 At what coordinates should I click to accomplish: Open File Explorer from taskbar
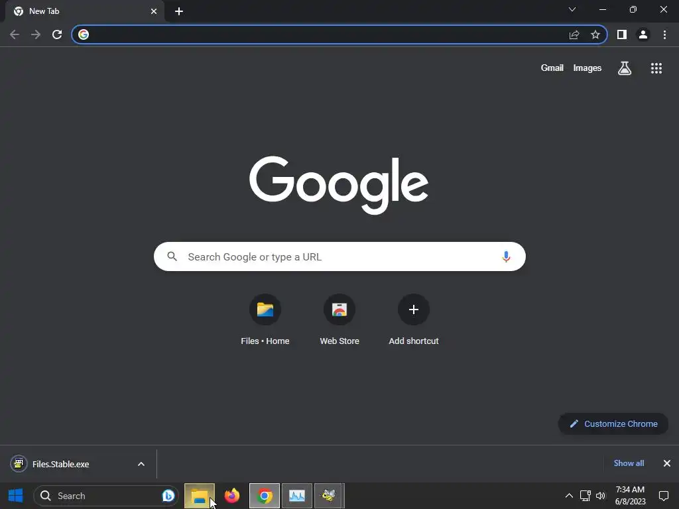(x=200, y=496)
